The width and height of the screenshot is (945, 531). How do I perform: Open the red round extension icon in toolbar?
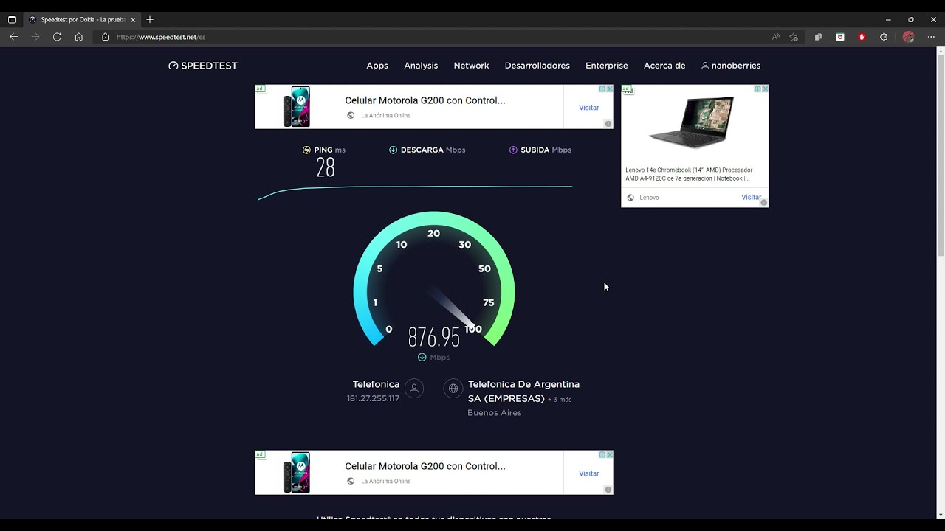point(862,37)
